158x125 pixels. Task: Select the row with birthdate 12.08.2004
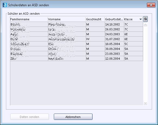(x=77, y=59)
